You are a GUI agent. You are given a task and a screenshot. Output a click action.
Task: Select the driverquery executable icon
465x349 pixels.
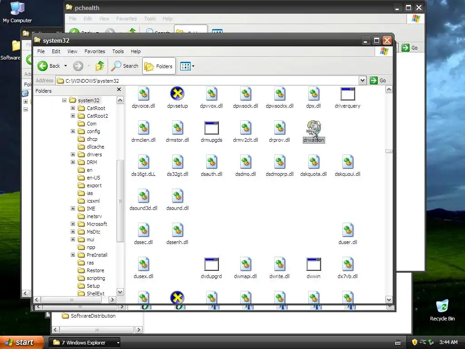[x=347, y=94]
